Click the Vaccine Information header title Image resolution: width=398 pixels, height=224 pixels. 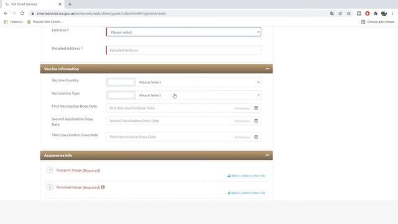(x=62, y=69)
